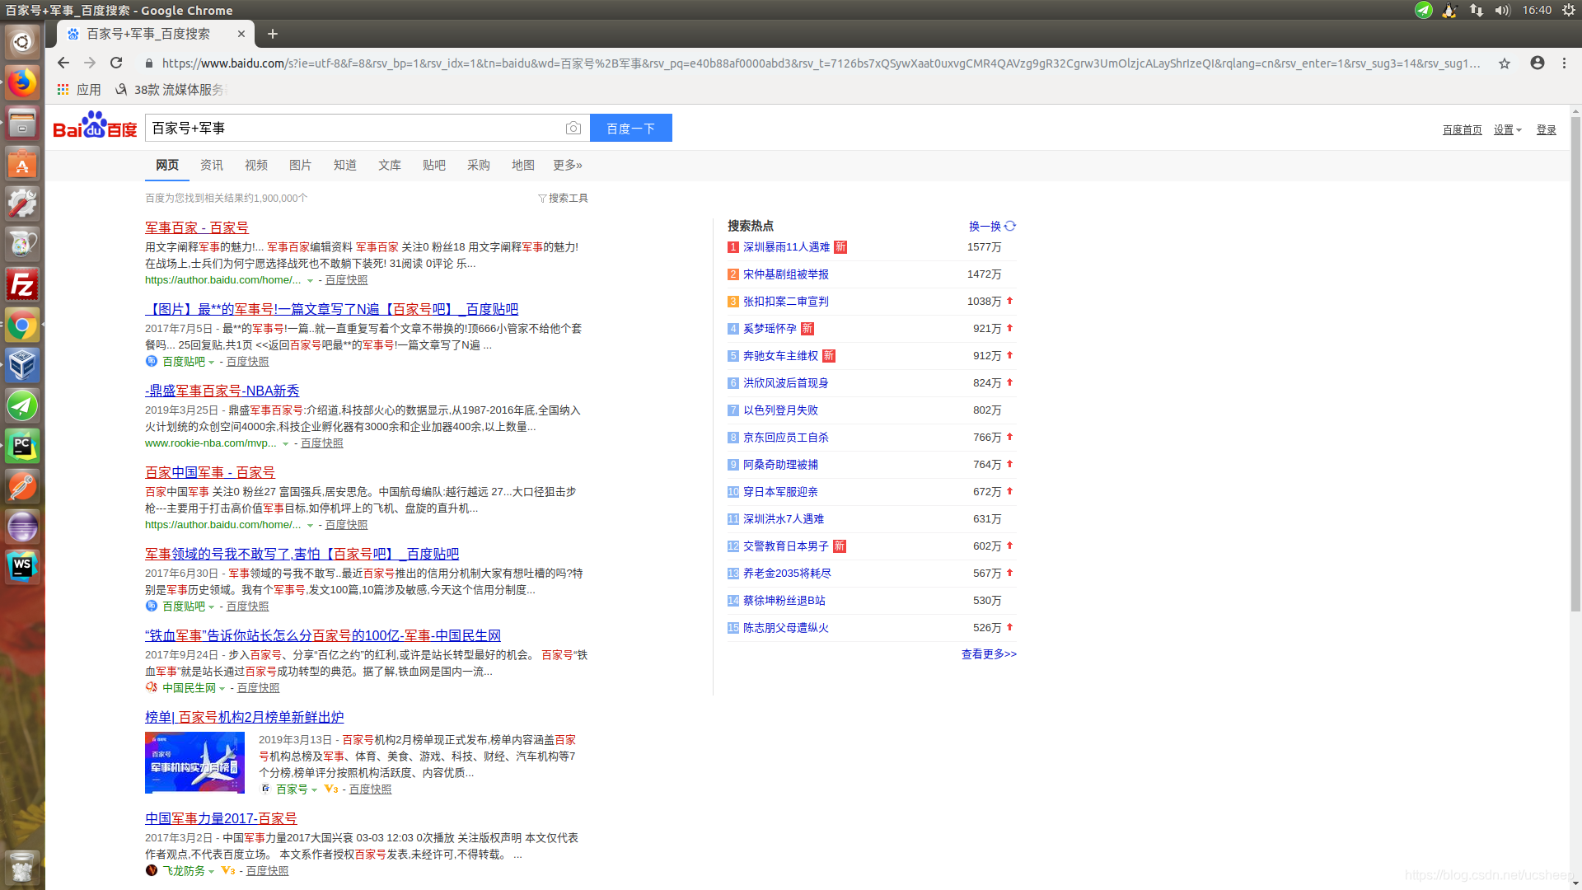1582x890 pixels.
Task: Open the Files manager dock icon
Action: (22, 123)
